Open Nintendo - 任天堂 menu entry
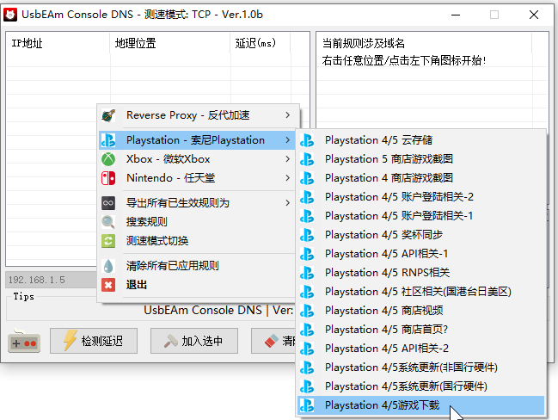The height and width of the screenshot is (420, 558). [x=197, y=178]
